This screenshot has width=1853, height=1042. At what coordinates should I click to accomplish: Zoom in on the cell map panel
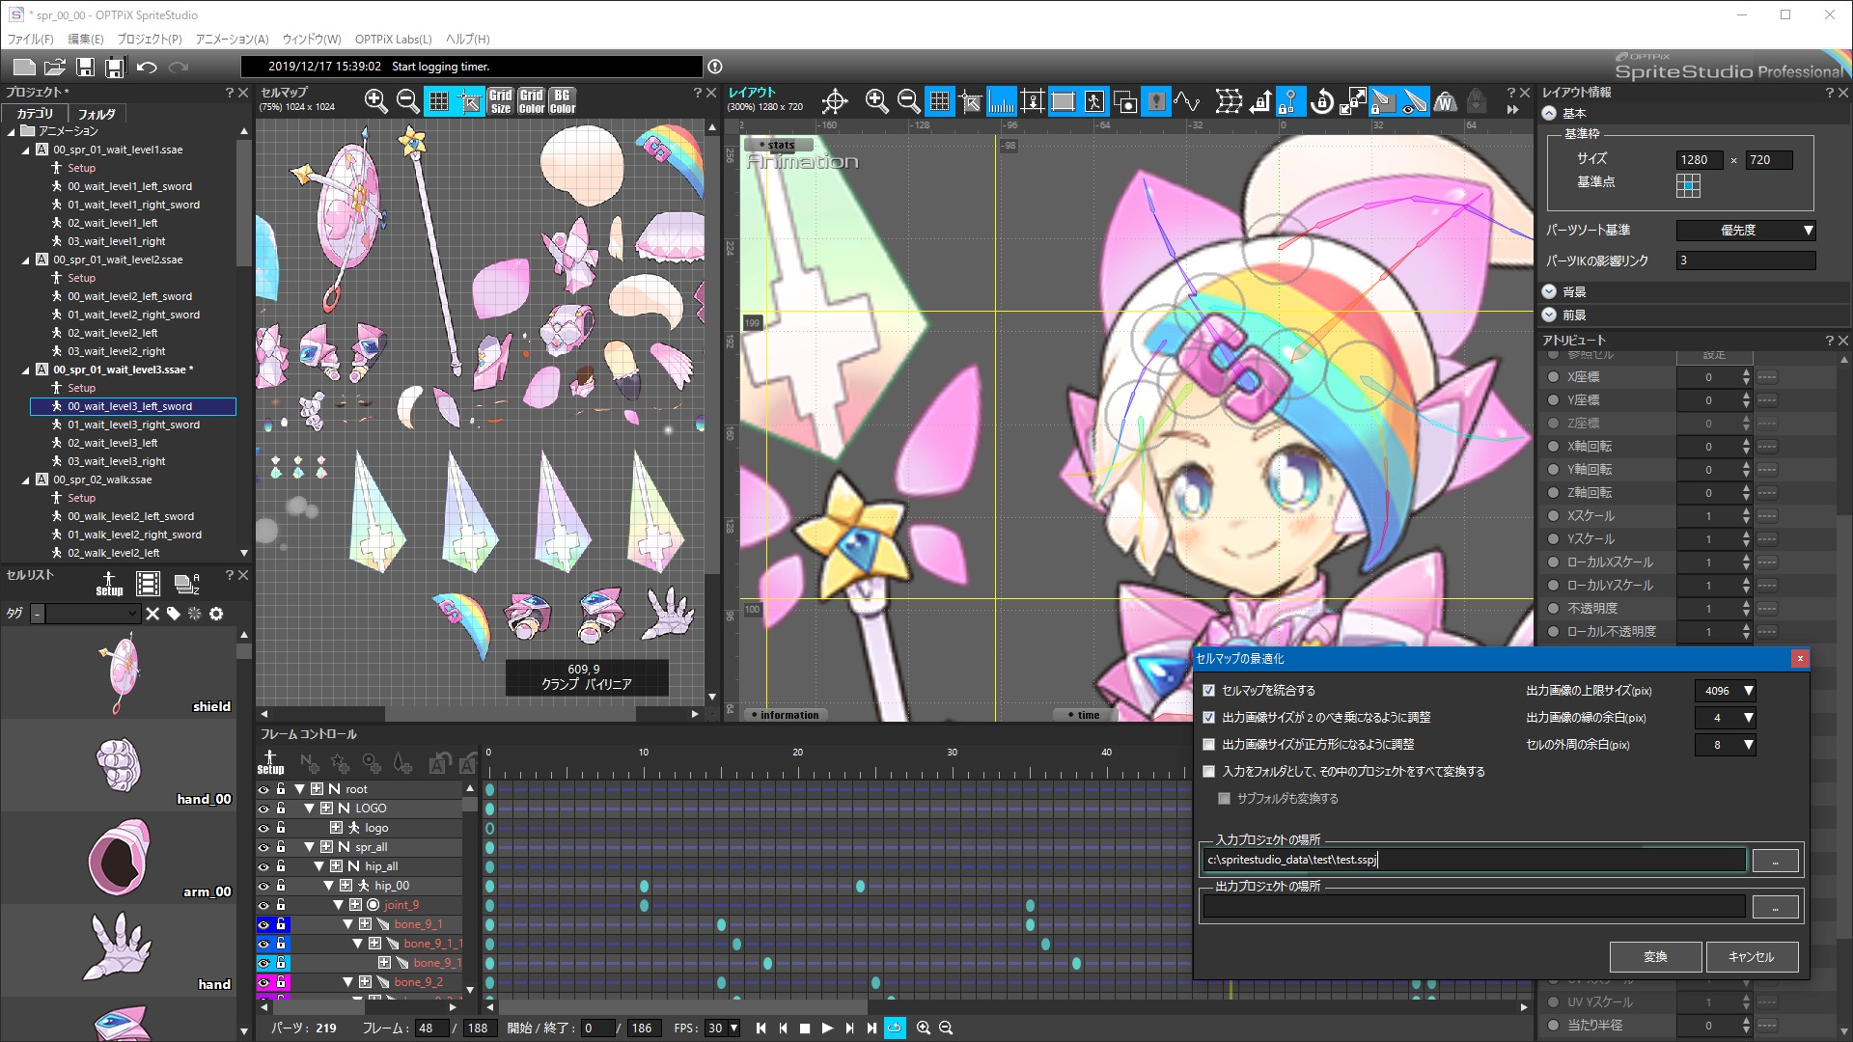(376, 100)
